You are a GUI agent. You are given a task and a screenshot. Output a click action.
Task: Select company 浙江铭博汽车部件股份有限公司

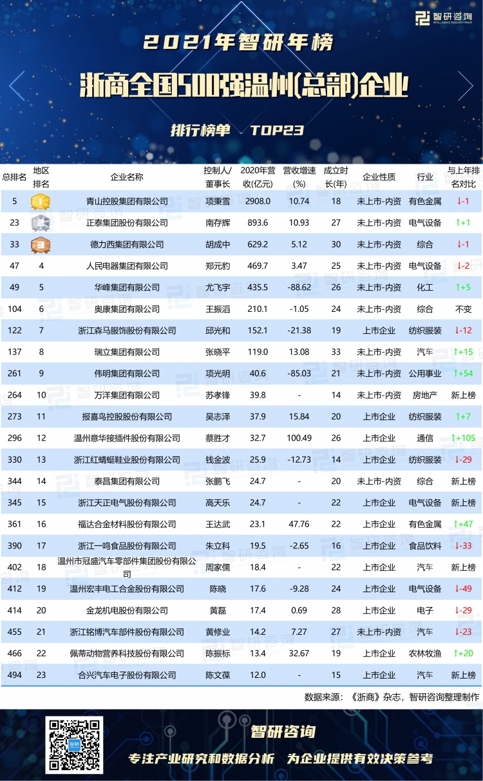pos(127,632)
